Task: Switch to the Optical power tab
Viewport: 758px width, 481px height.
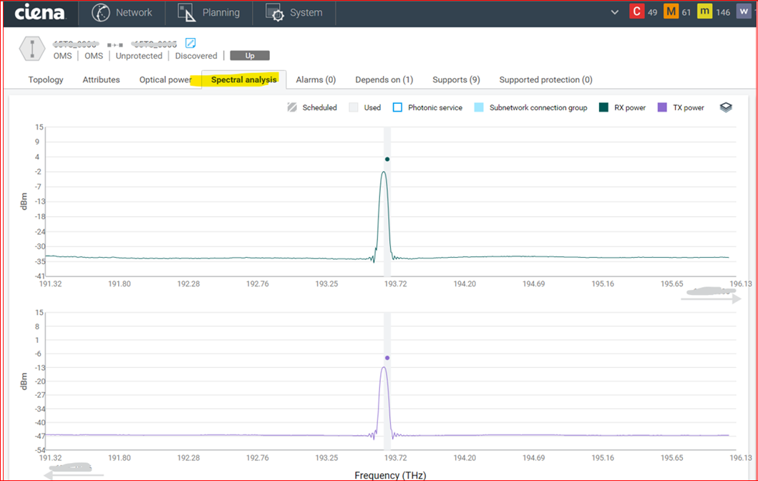Action: coord(165,79)
